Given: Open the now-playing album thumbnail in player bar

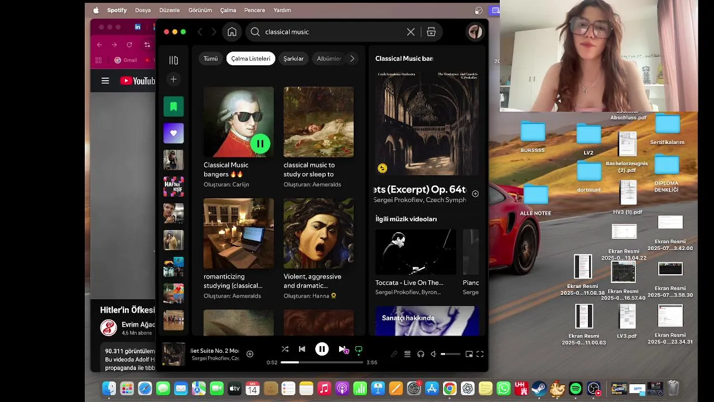Looking at the screenshot, I should click(x=173, y=354).
